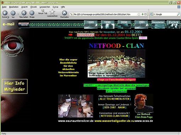Click the forward navigation arrow icon
Viewport: 181px width, 135px height.
click(x=13, y=13)
